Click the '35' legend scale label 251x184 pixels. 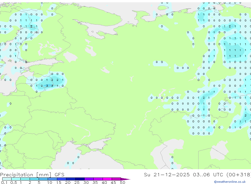click(x=95, y=182)
